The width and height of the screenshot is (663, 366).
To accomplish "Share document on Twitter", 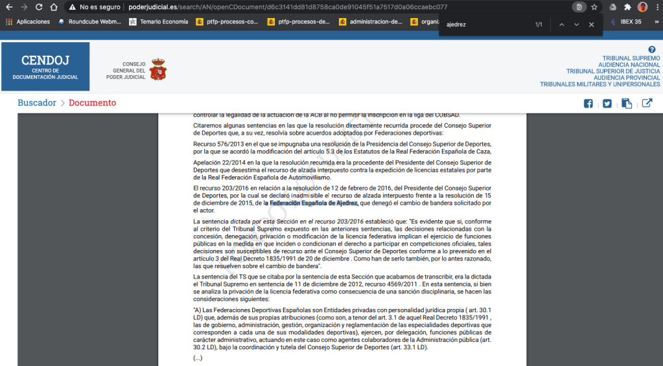I will pyautogui.click(x=607, y=104).
